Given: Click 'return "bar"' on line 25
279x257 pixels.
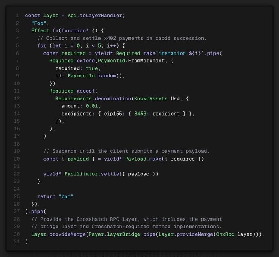Looking at the screenshot, I should pyautogui.click(x=55, y=197).
